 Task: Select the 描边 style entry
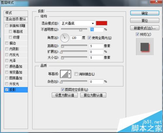coord(16,43)
